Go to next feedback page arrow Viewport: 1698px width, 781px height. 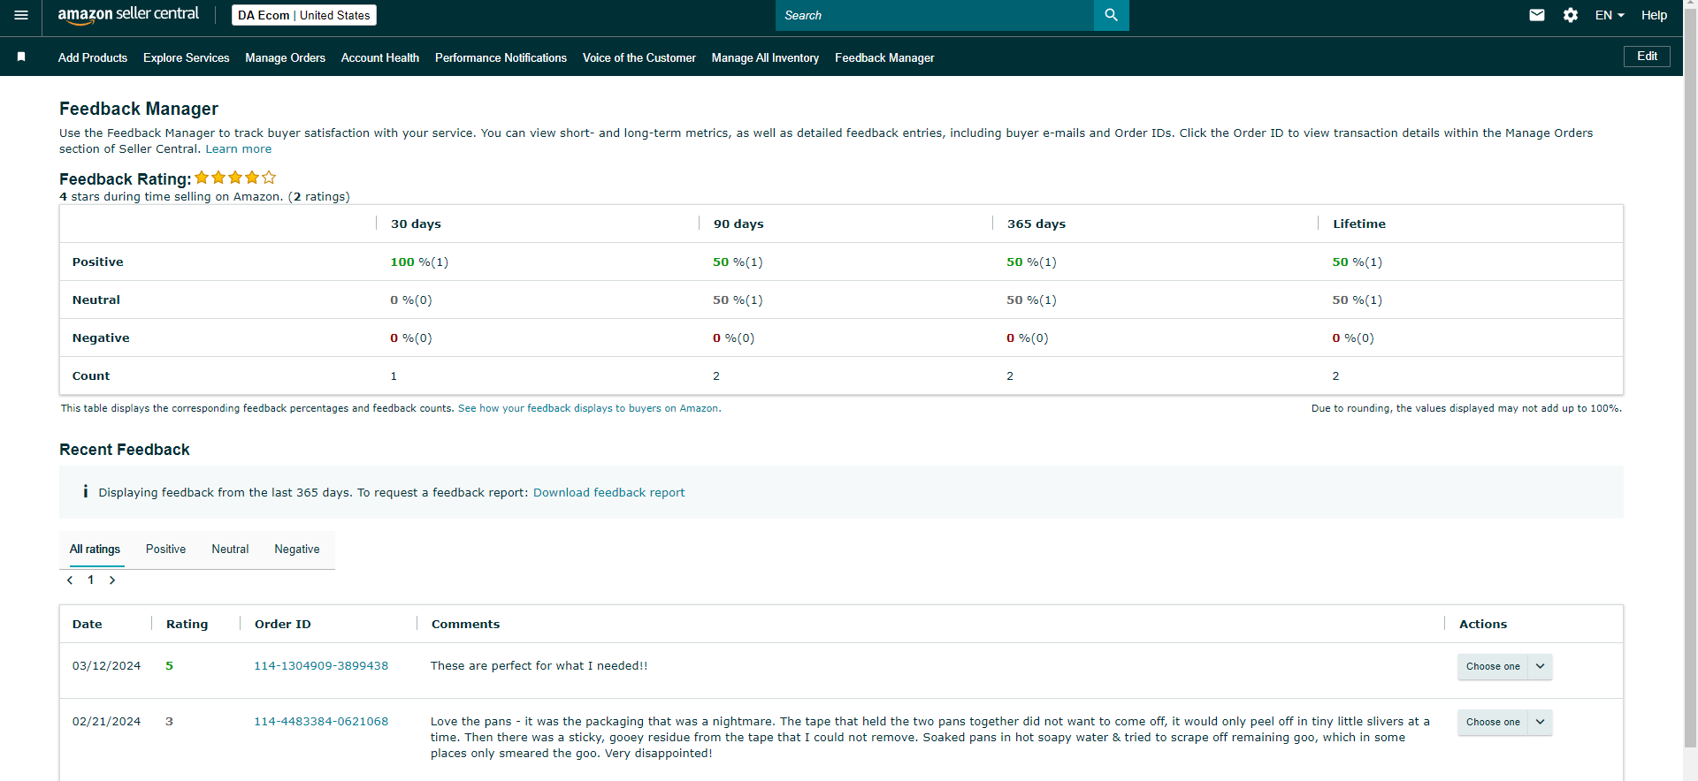tap(112, 580)
